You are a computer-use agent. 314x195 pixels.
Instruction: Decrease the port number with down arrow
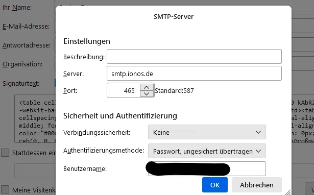[147, 94]
